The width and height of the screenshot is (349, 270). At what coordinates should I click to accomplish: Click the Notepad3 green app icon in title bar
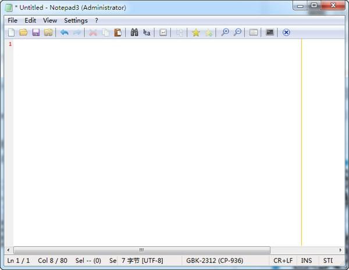9,8
